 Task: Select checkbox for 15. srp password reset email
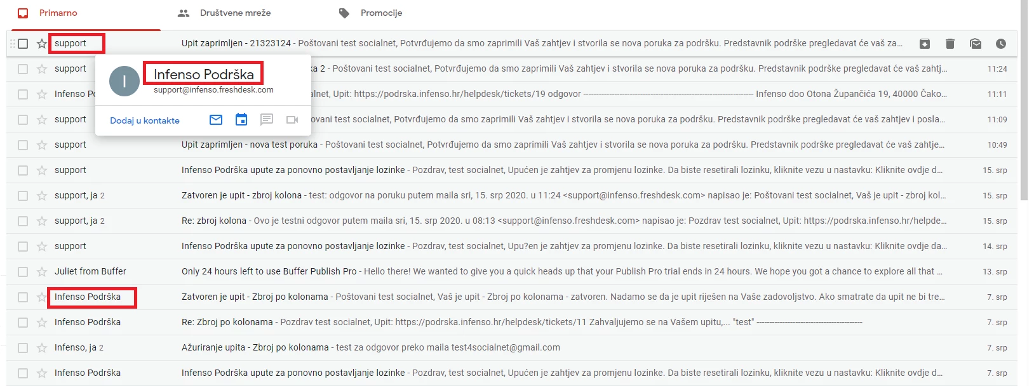(x=23, y=170)
